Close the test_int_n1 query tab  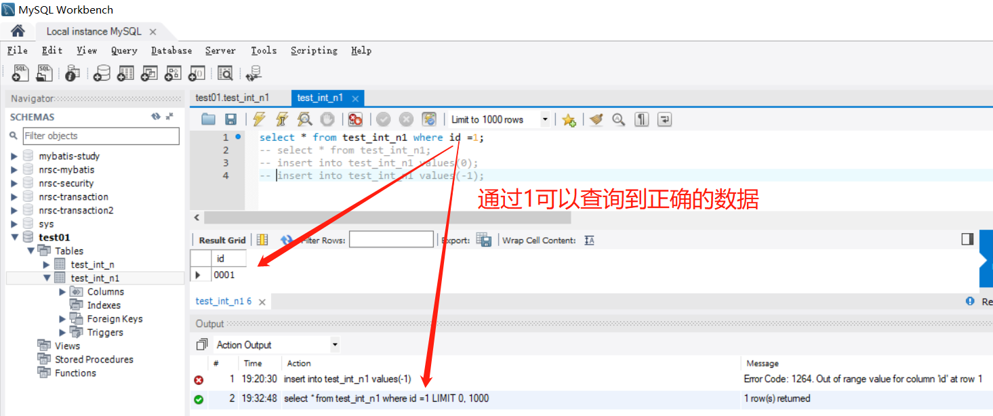pos(354,98)
